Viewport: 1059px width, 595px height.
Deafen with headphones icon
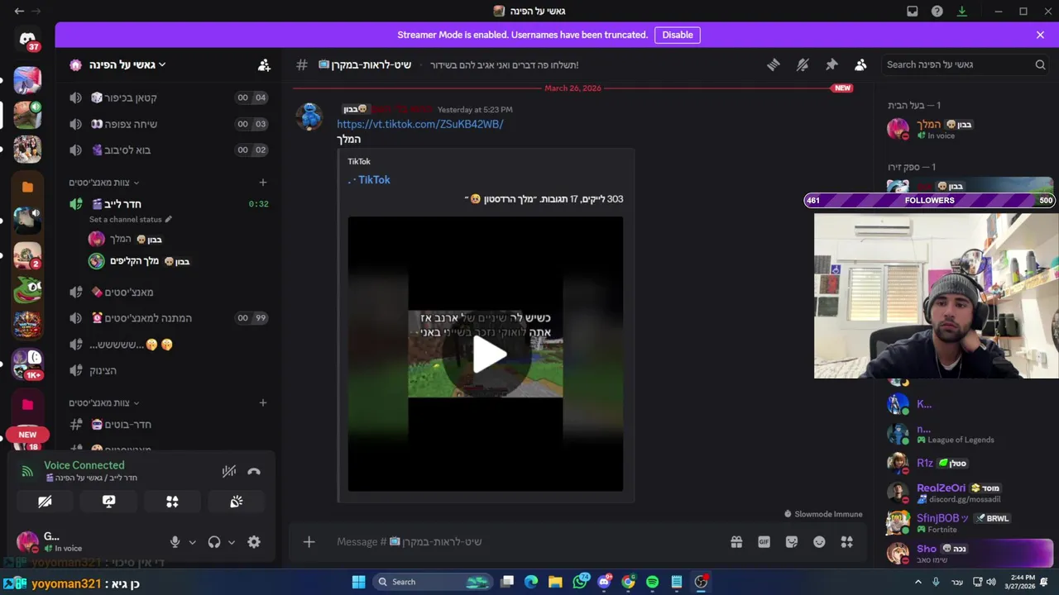pyautogui.click(x=214, y=542)
